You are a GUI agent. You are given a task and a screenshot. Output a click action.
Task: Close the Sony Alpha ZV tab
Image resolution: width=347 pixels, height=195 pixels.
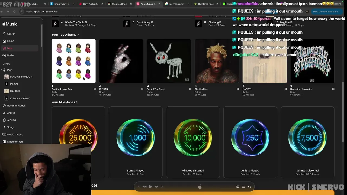point(102,4)
